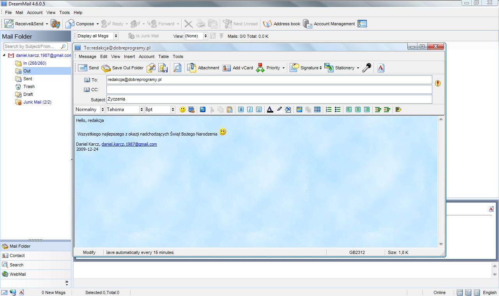Click the increase indent icon

pyautogui.click(x=387, y=109)
